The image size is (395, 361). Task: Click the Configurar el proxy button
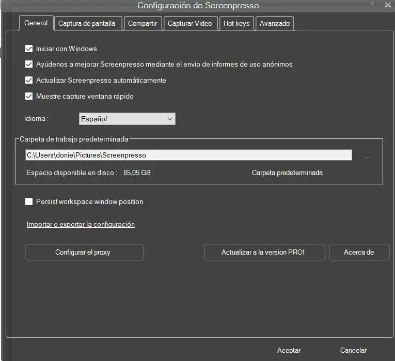click(x=84, y=252)
